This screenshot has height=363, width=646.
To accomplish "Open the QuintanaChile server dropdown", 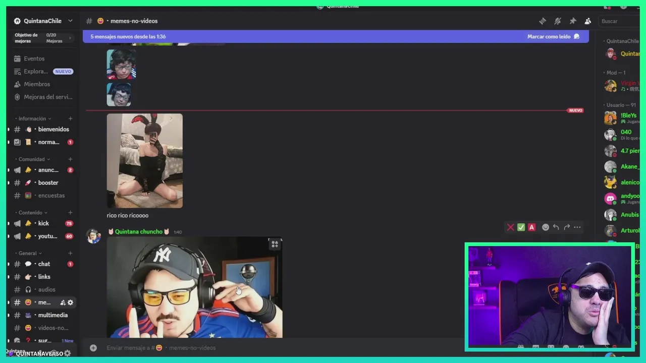I will [43, 21].
